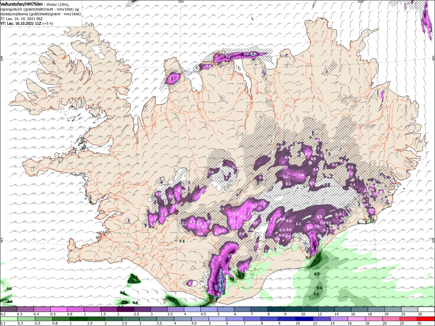
Task: Click the 'Vindur (10m)' text in header
Action: coord(57,4)
